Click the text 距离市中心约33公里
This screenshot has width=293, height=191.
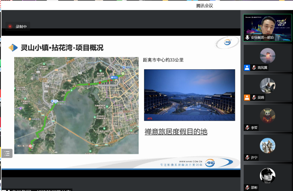pyautogui.click(x=163, y=60)
